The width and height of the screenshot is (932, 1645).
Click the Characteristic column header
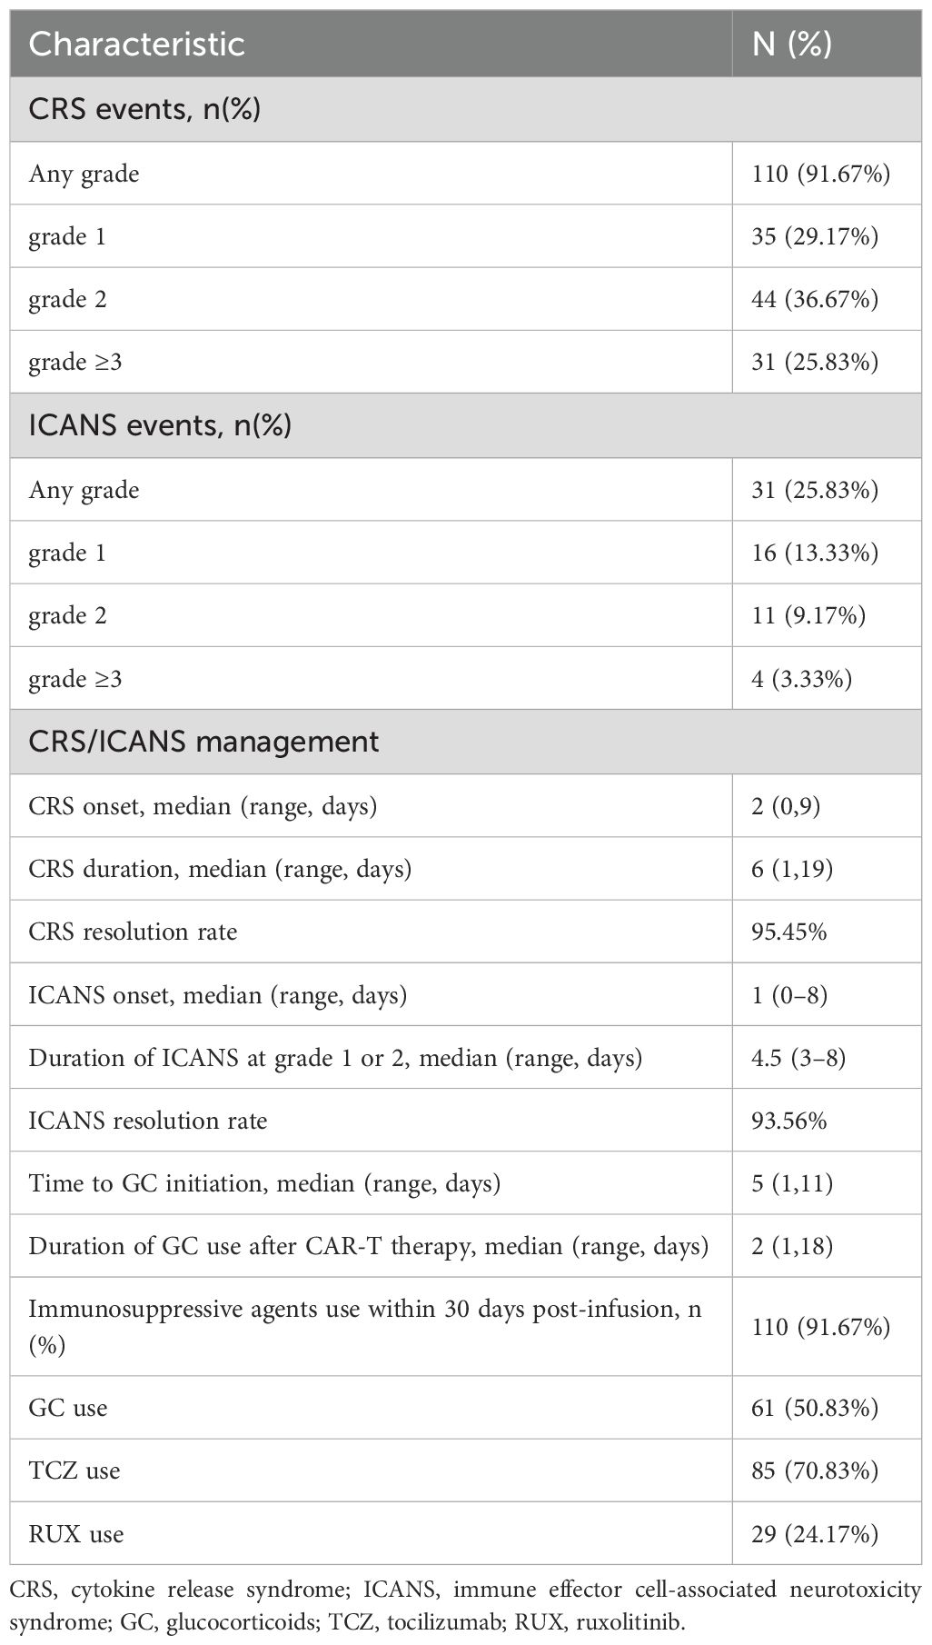(x=137, y=44)
